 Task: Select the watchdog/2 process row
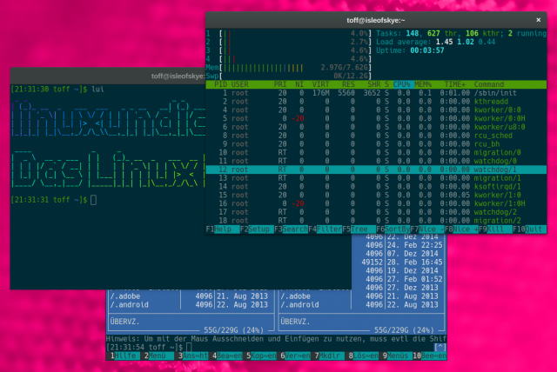pyautogui.click(x=376, y=212)
